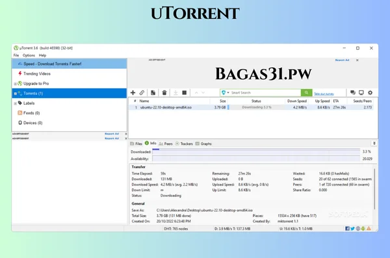The width and height of the screenshot is (390, 258).
Task: Click the Availability bar in Info
Action: 256,159
